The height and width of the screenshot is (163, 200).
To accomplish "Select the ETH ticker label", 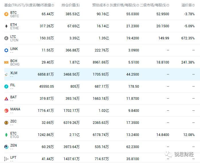I will (13, 25).
